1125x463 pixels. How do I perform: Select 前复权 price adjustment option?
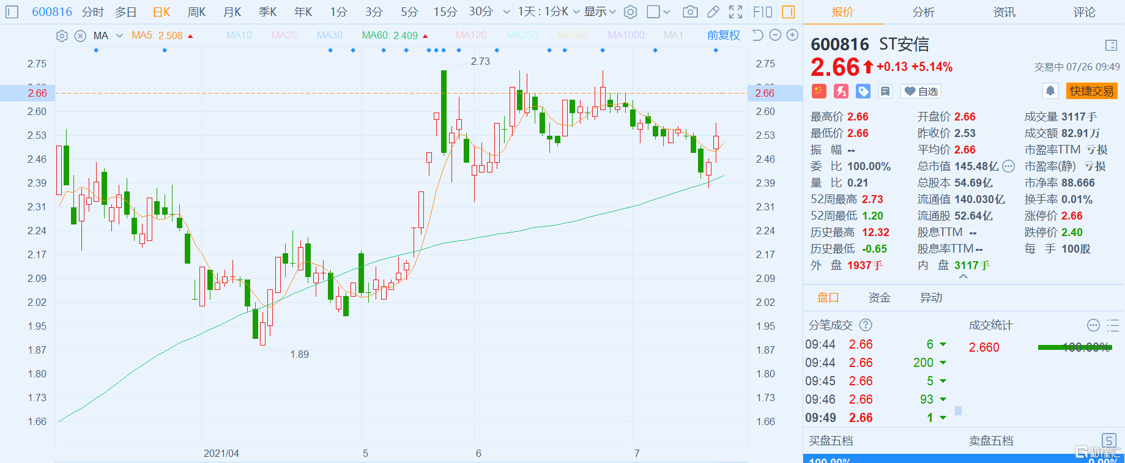(x=724, y=35)
